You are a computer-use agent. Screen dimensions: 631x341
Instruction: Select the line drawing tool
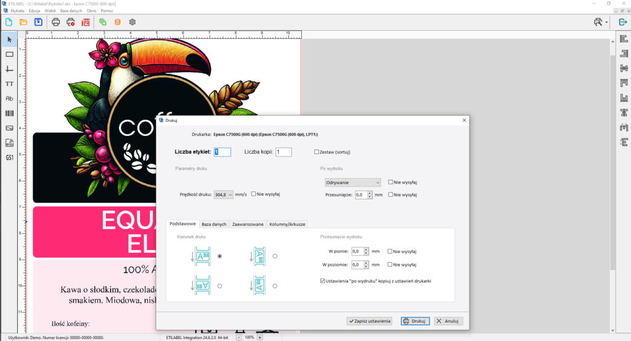point(9,69)
